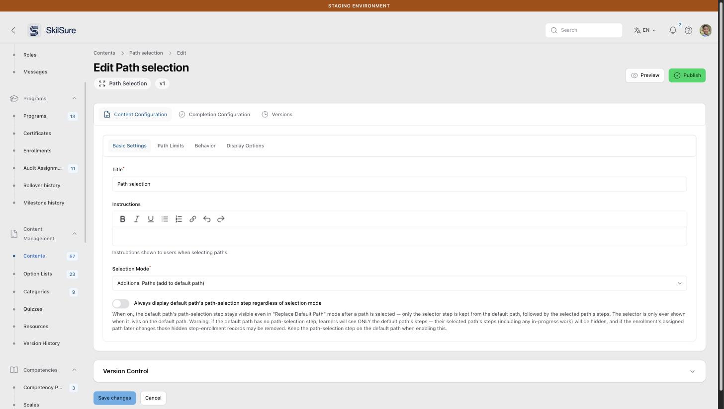Click the back arrow icon
The width and height of the screenshot is (724, 409).
(x=13, y=30)
